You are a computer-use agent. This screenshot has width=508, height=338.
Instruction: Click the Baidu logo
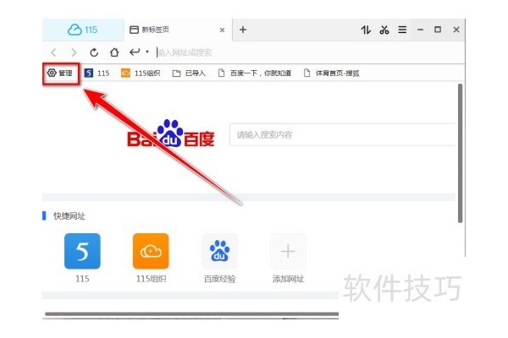(x=171, y=134)
